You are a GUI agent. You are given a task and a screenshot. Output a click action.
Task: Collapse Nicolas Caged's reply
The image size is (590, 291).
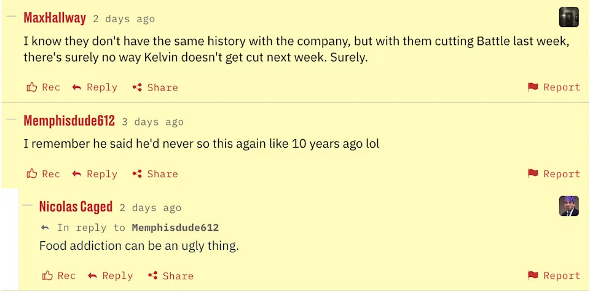[x=27, y=205]
